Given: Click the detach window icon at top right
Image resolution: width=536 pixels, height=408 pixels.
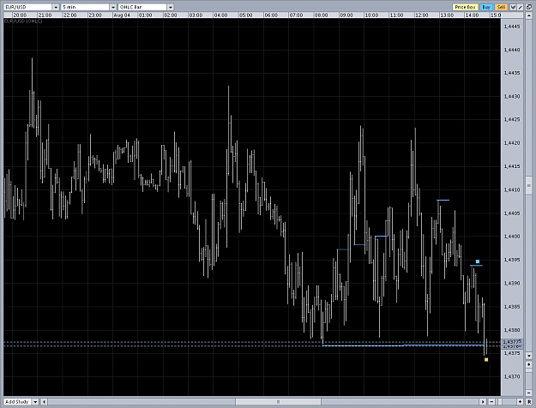Looking at the screenshot, I should coord(529,7).
